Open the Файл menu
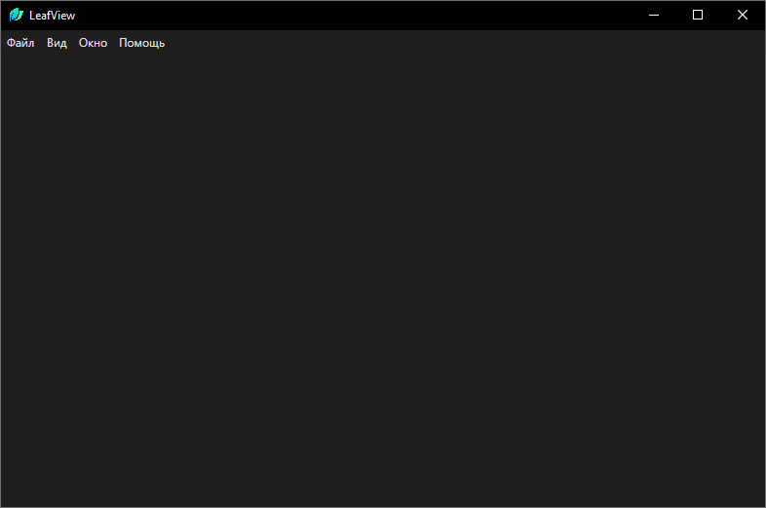The image size is (766, 508). (20, 43)
